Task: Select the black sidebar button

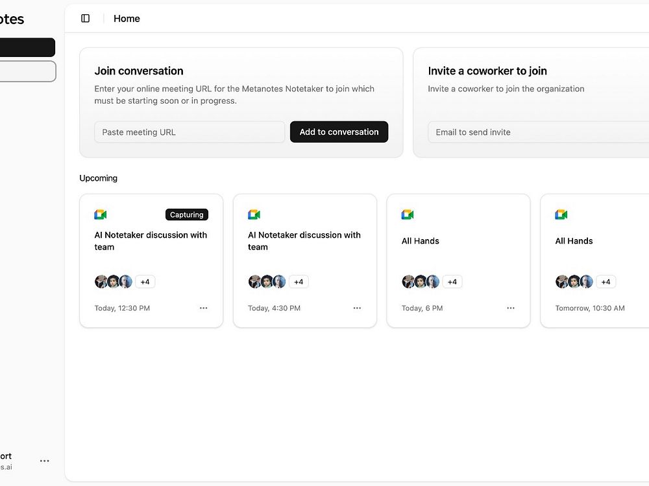Action: [27, 47]
